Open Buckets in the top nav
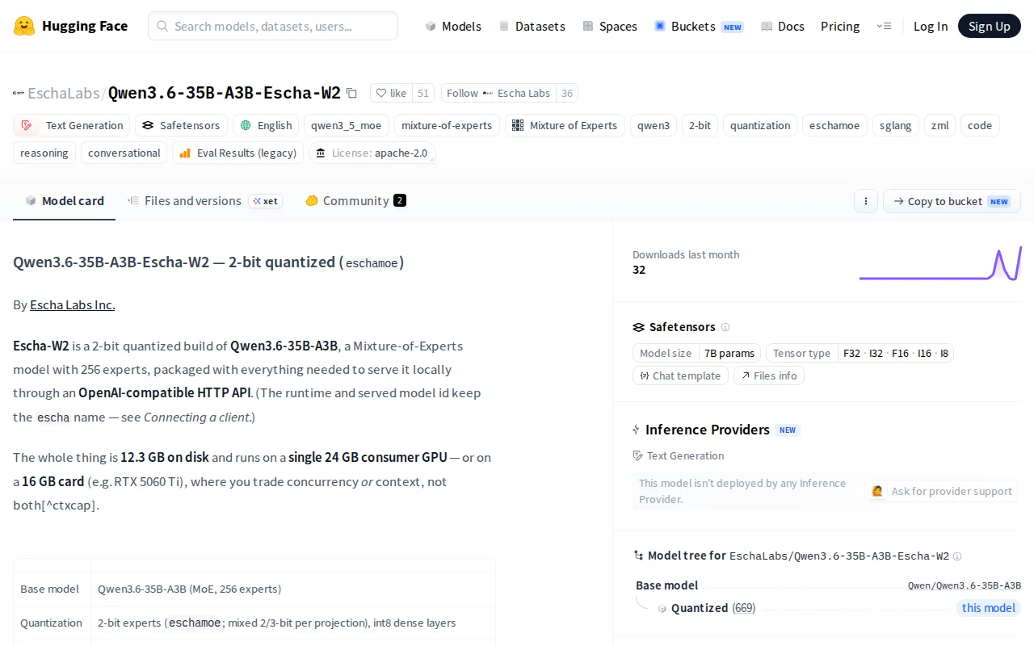 (x=699, y=26)
